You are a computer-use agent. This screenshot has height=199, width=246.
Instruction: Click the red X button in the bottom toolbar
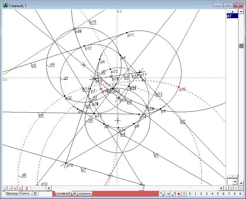click(5, 188)
